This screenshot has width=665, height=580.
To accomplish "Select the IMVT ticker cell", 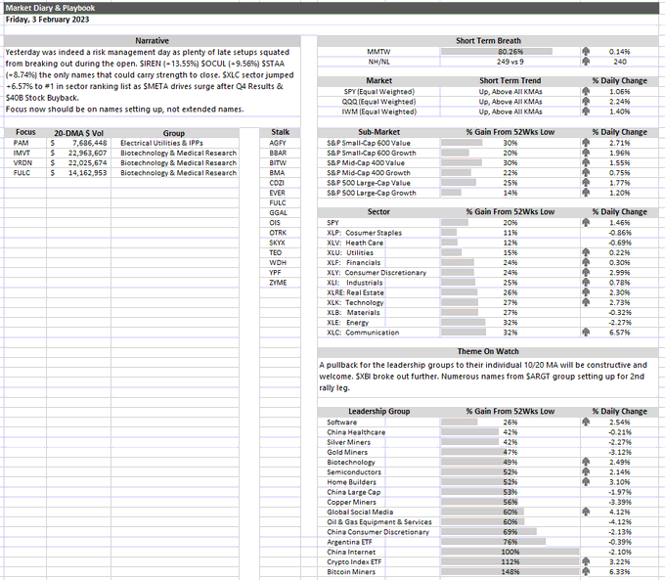I will pos(25,153).
